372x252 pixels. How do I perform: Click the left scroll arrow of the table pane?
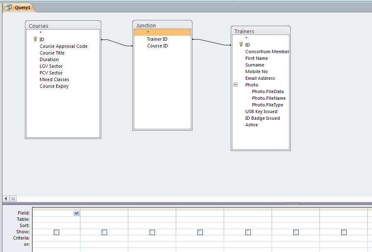pyautogui.click(x=6, y=198)
